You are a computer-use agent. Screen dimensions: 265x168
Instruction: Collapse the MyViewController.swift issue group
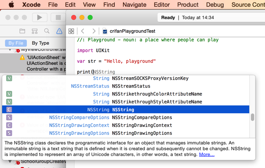pyautogui.click(x=10, y=50)
